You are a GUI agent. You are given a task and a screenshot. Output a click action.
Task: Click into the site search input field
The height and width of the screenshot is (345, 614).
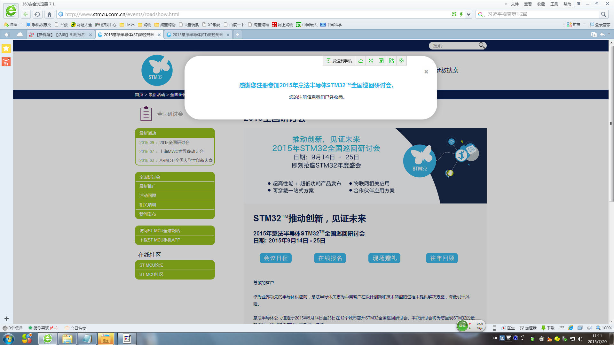tap(454, 46)
